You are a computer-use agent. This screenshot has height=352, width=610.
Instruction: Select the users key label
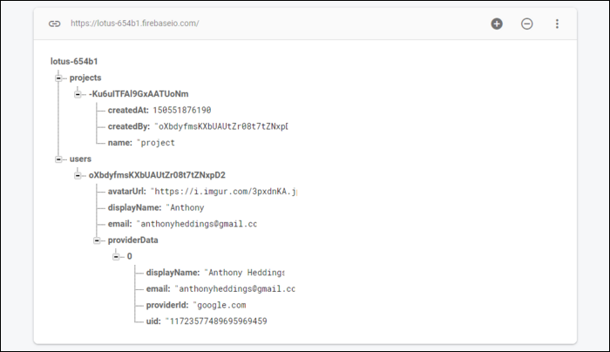(x=80, y=159)
